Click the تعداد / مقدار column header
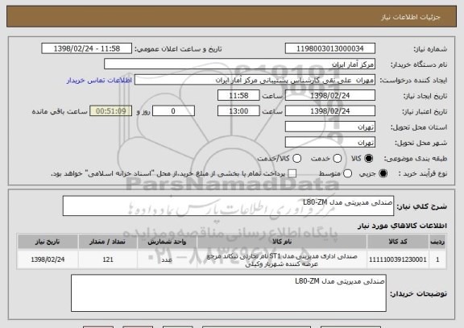The height and width of the screenshot is (328, 464). (x=108, y=242)
